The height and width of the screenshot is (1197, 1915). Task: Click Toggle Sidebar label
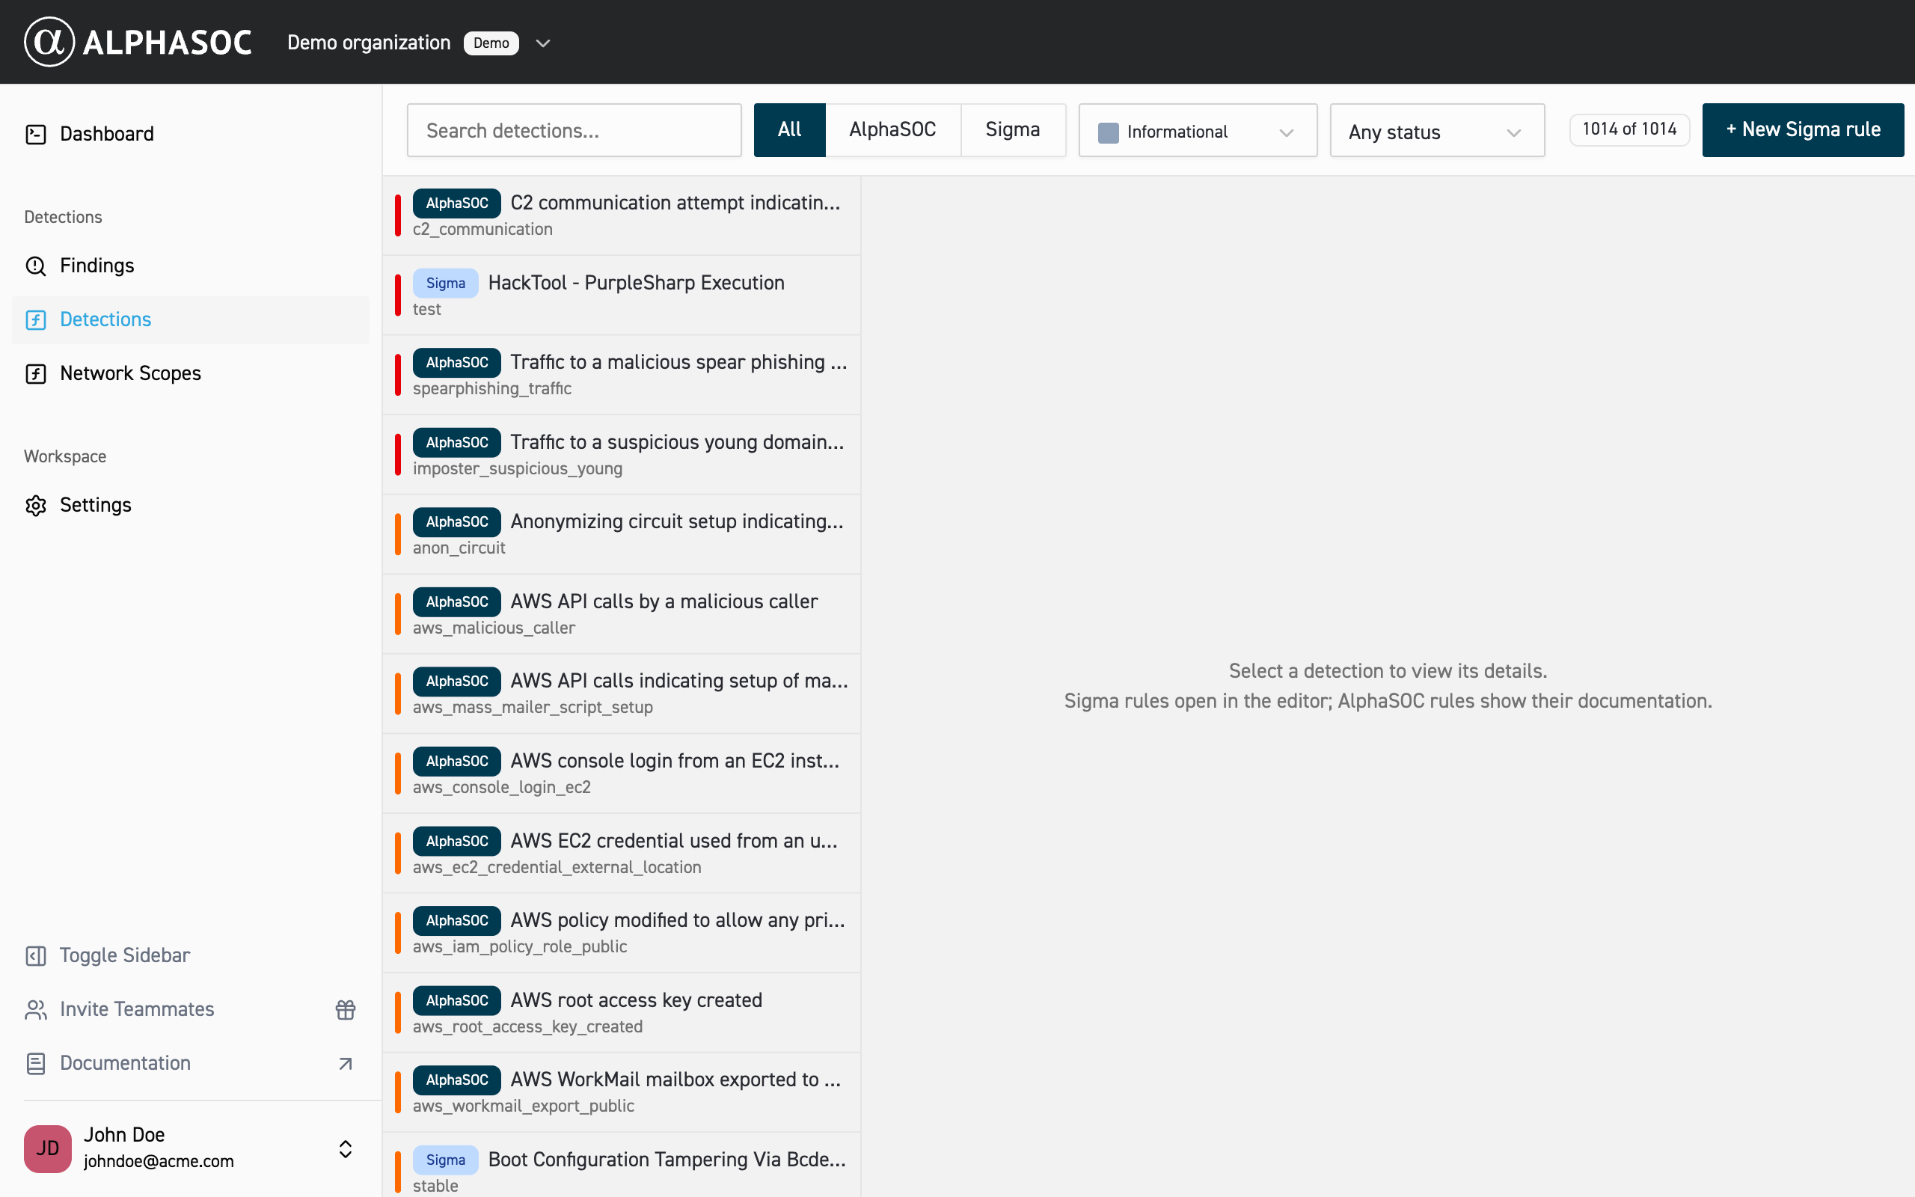124,955
